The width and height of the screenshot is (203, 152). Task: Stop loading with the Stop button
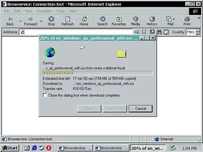click(x=51, y=21)
